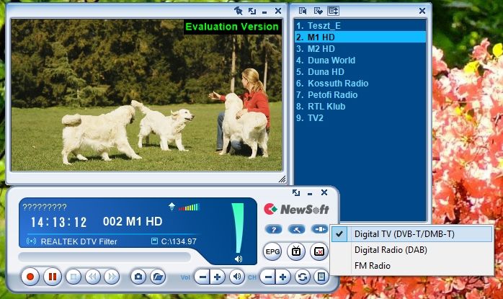Select channel 5. Duna HD
The height and width of the screenshot is (299, 503).
[x=360, y=72]
